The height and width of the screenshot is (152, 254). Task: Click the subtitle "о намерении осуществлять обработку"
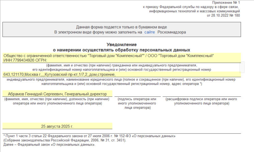[x=122, y=50]
